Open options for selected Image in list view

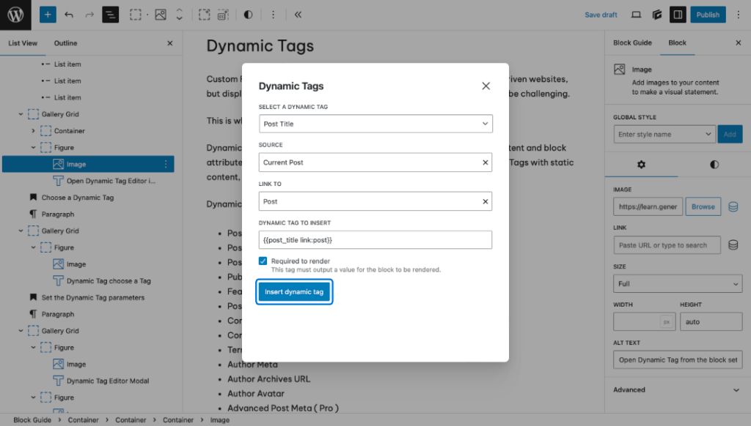(x=166, y=164)
